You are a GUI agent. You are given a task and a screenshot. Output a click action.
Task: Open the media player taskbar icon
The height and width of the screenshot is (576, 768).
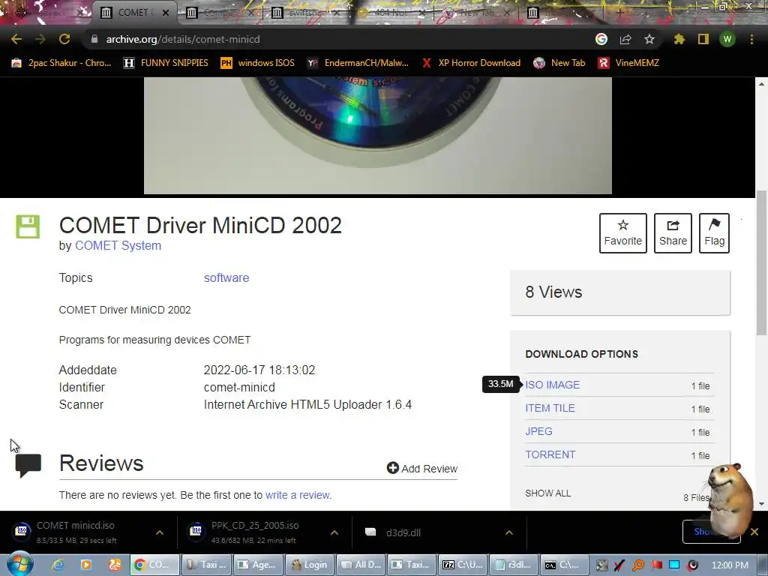point(85,565)
